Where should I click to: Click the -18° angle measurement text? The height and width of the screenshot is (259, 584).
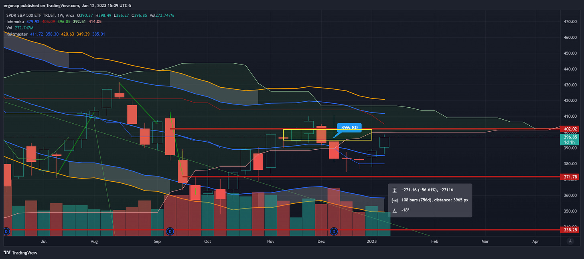406,210
